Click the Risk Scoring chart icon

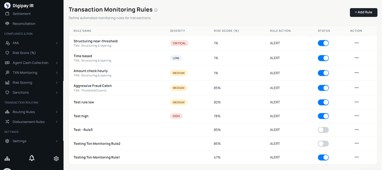click(x=7, y=83)
